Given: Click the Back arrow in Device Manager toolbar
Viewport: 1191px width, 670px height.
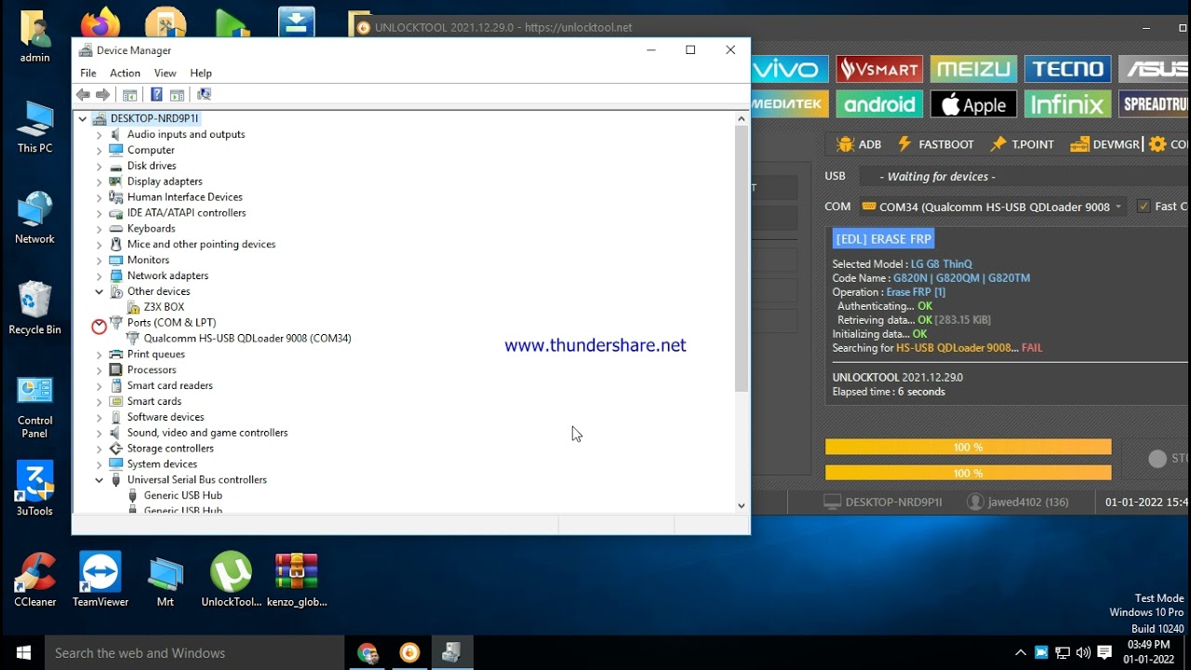Looking at the screenshot, I should point(83,94).
